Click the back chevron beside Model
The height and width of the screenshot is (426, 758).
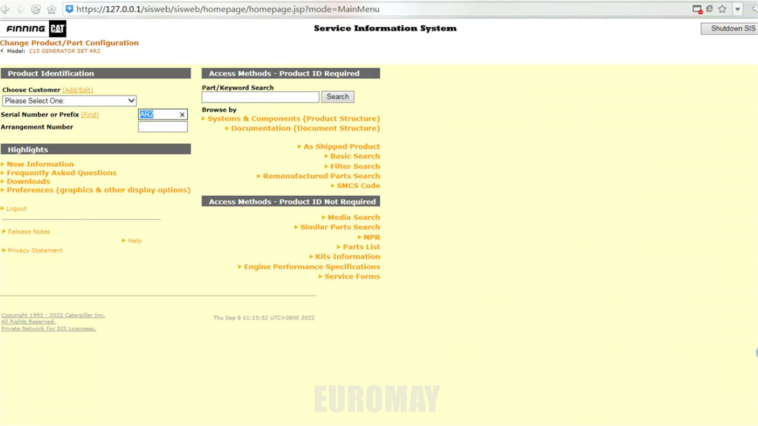[x=2, y=51]
